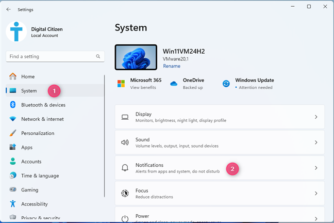Screen dimensions: 334x223
Task: Click the Network wifi icon
Action: click(x=13, y=119)
